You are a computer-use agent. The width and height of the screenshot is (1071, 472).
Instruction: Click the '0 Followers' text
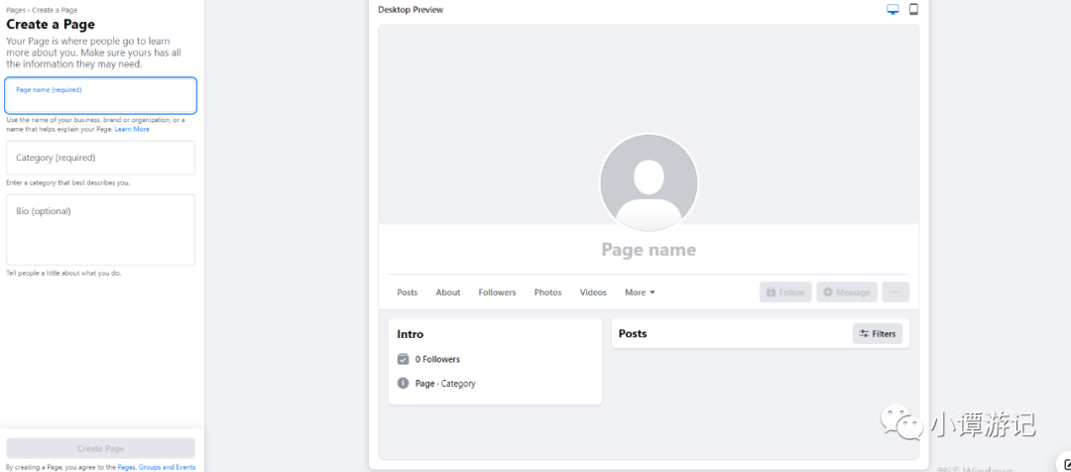click(438, 359)
